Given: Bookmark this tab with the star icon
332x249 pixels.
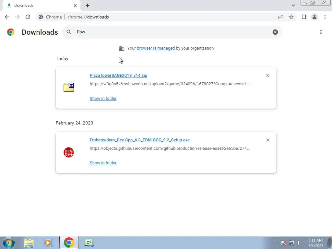Looking at the screenshot, I should click(x=291, y=17).
